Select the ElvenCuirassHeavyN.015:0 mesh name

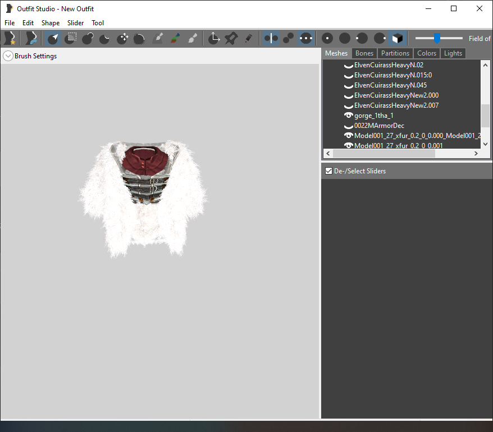point(393,75)
